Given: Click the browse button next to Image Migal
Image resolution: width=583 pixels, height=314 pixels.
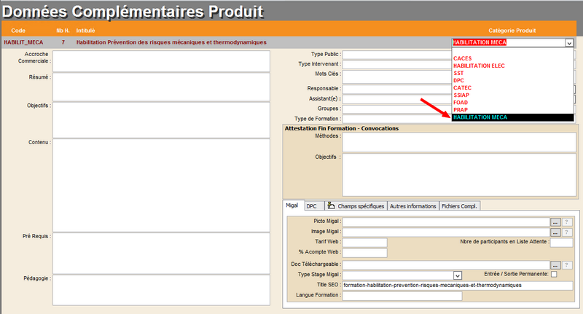Looking at the screenshot, I should pyautogui.click(x=555, y=232).
